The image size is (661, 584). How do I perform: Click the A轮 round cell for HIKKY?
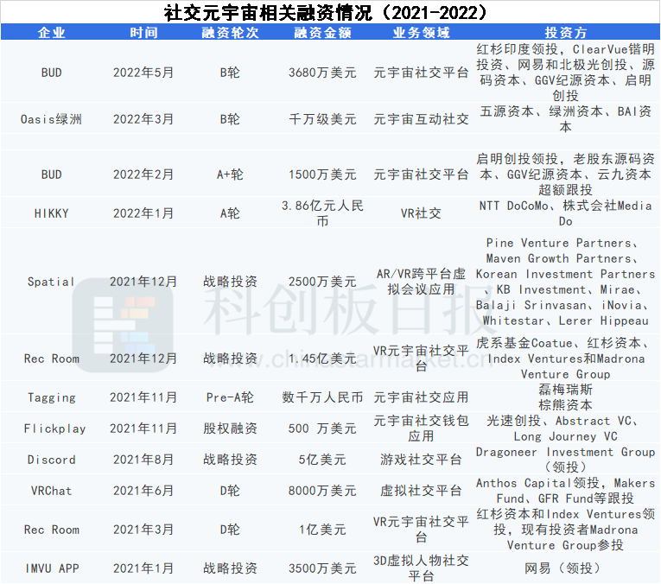230,213
